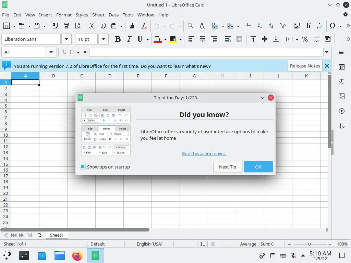Click Wrap Text icon
351x263 pixels.
tap(228, 39)
